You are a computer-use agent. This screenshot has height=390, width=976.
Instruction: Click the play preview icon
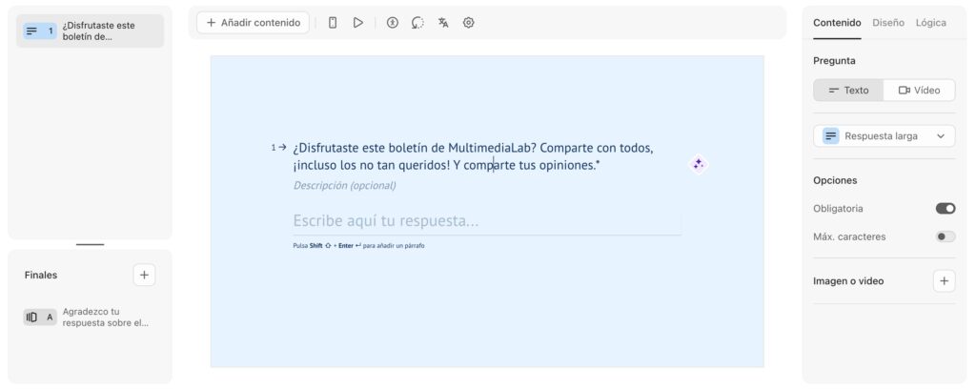[x=358, y=23]
